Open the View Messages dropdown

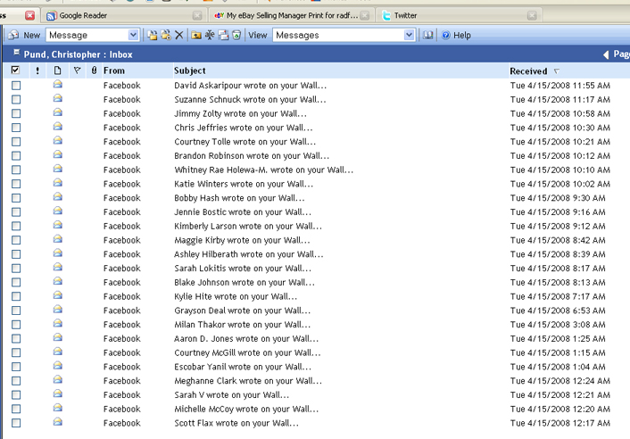(409, 35)
